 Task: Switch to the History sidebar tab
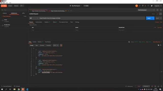5,13
